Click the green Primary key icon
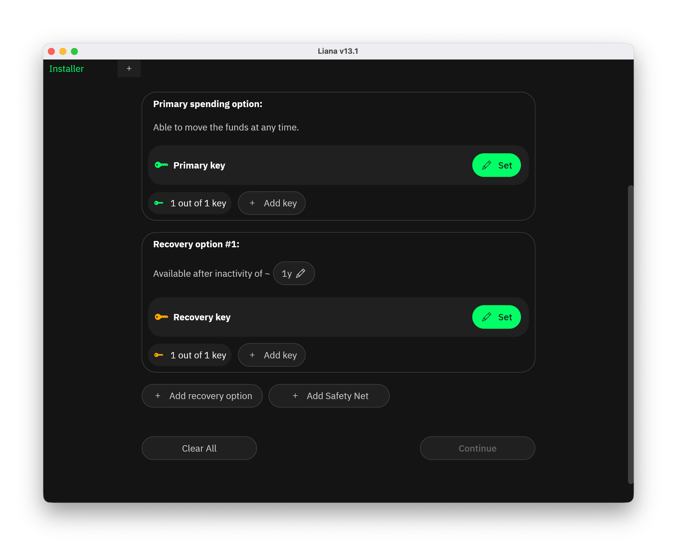This screenshot has height=546, width=677. click(161, 165)
